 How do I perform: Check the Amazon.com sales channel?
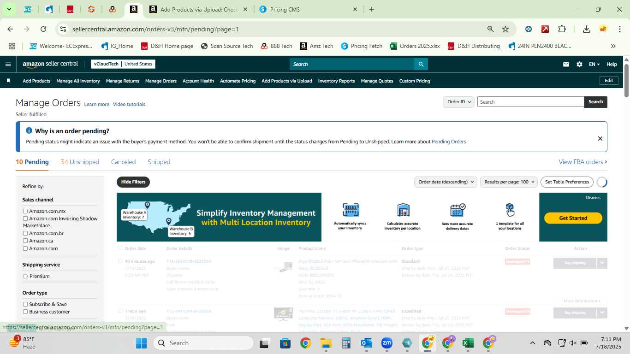25,248
